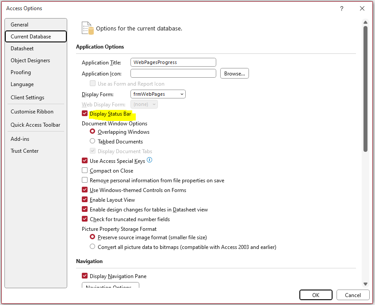Click the vertical scrollbar thumb

pos(365,89)
